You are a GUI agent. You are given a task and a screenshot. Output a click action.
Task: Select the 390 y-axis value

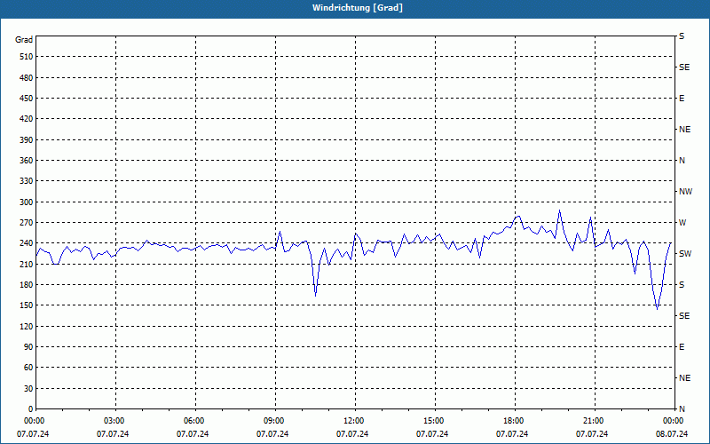tap(27, 139)
